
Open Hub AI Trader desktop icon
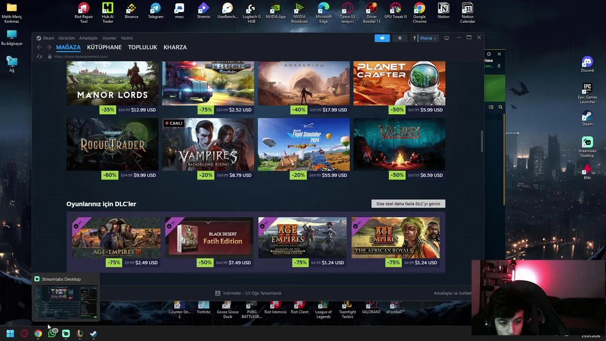(107, 13)
